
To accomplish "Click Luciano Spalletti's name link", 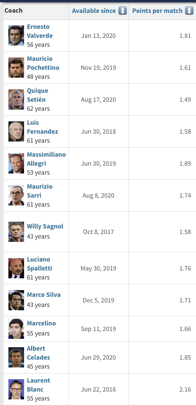I will point(39,264).
